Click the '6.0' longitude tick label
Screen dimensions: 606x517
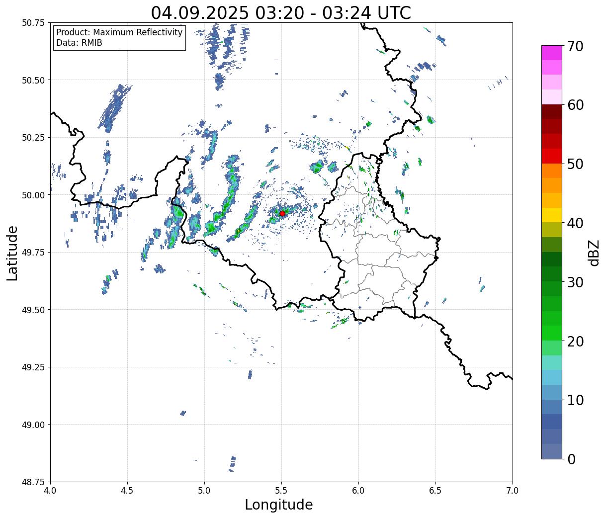[358, 491]
